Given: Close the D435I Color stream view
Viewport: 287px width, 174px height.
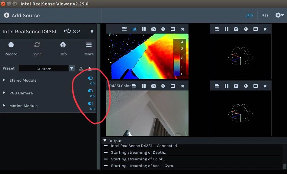Looking at the screenshot, I should 182,86.
